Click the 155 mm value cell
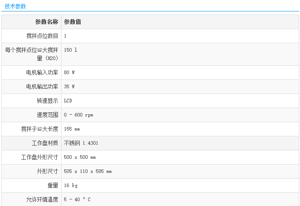This screenshot has width=300, height=206. tap(72, 129)
